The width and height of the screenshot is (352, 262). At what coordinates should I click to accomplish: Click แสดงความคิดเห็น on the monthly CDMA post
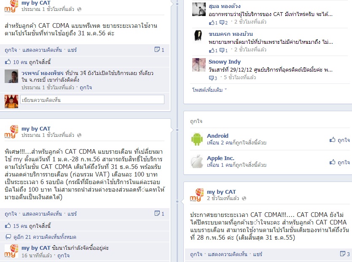click(x=42, y=214)
